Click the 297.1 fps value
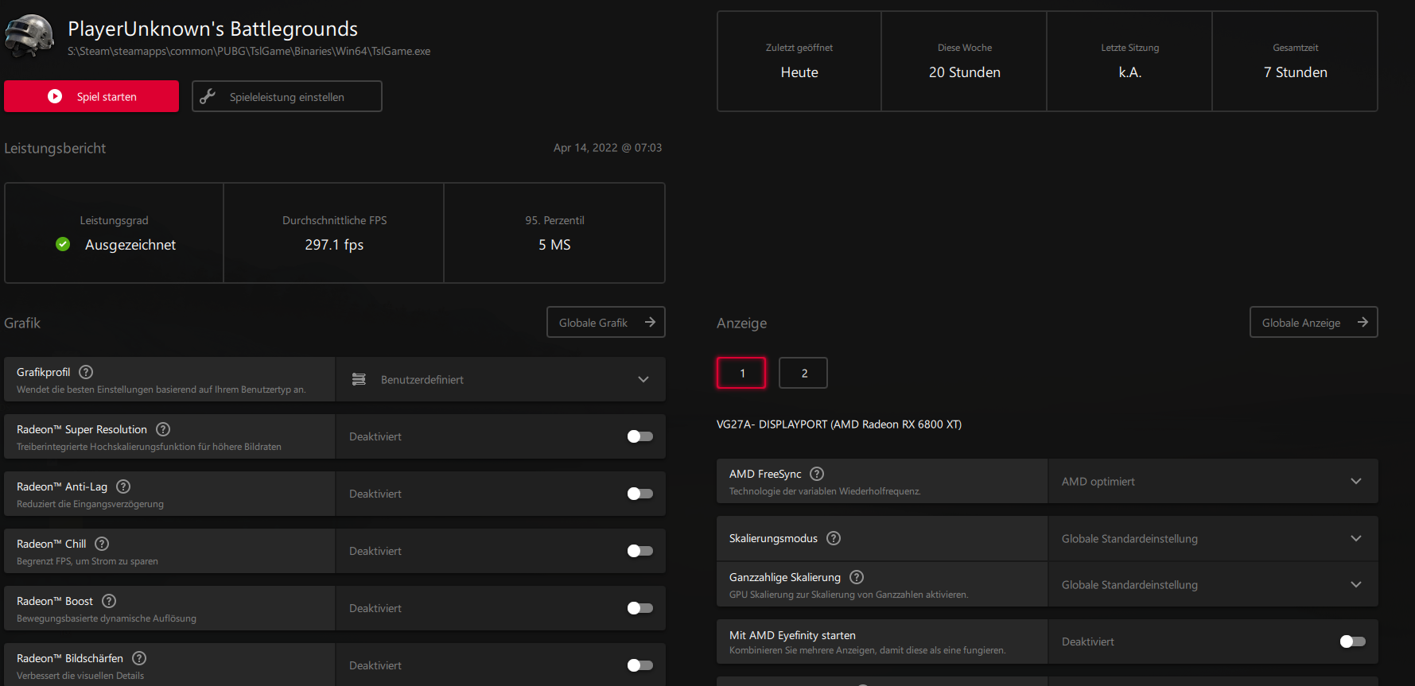The image size is (1415, 686). (x=334, y=245)
